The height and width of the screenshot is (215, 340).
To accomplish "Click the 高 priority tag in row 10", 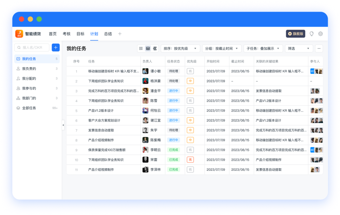I will [190, 160].
